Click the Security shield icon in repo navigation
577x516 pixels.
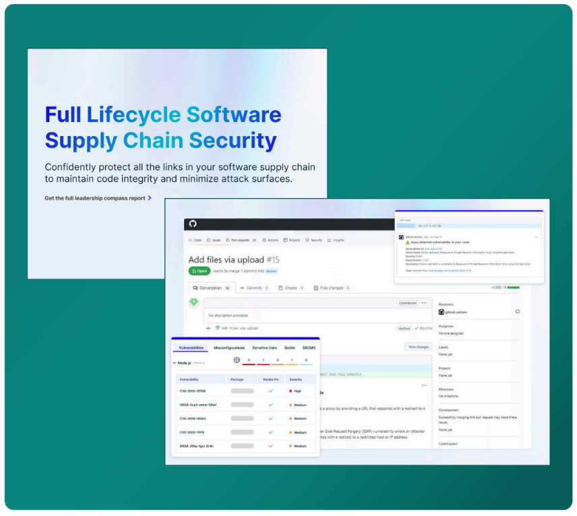(x=305, y=240)
